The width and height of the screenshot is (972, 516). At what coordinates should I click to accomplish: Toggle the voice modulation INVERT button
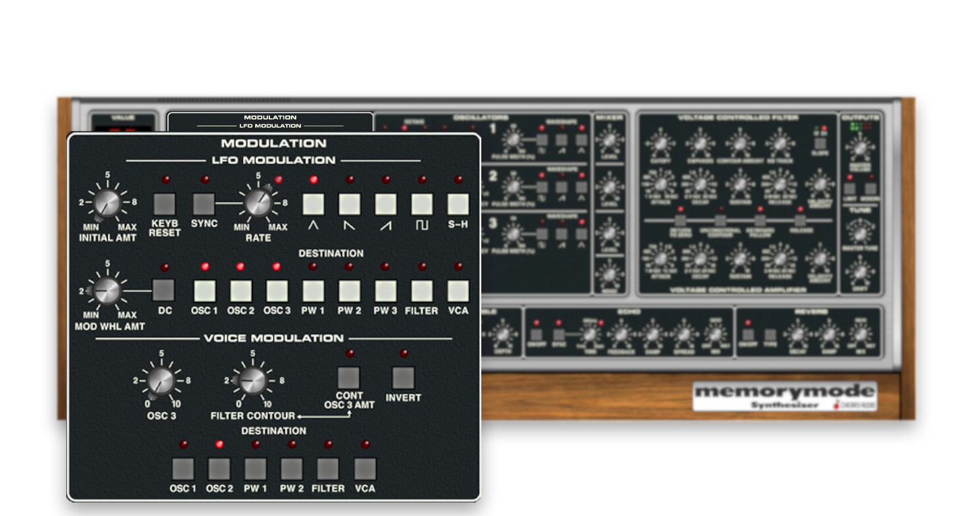403,378
